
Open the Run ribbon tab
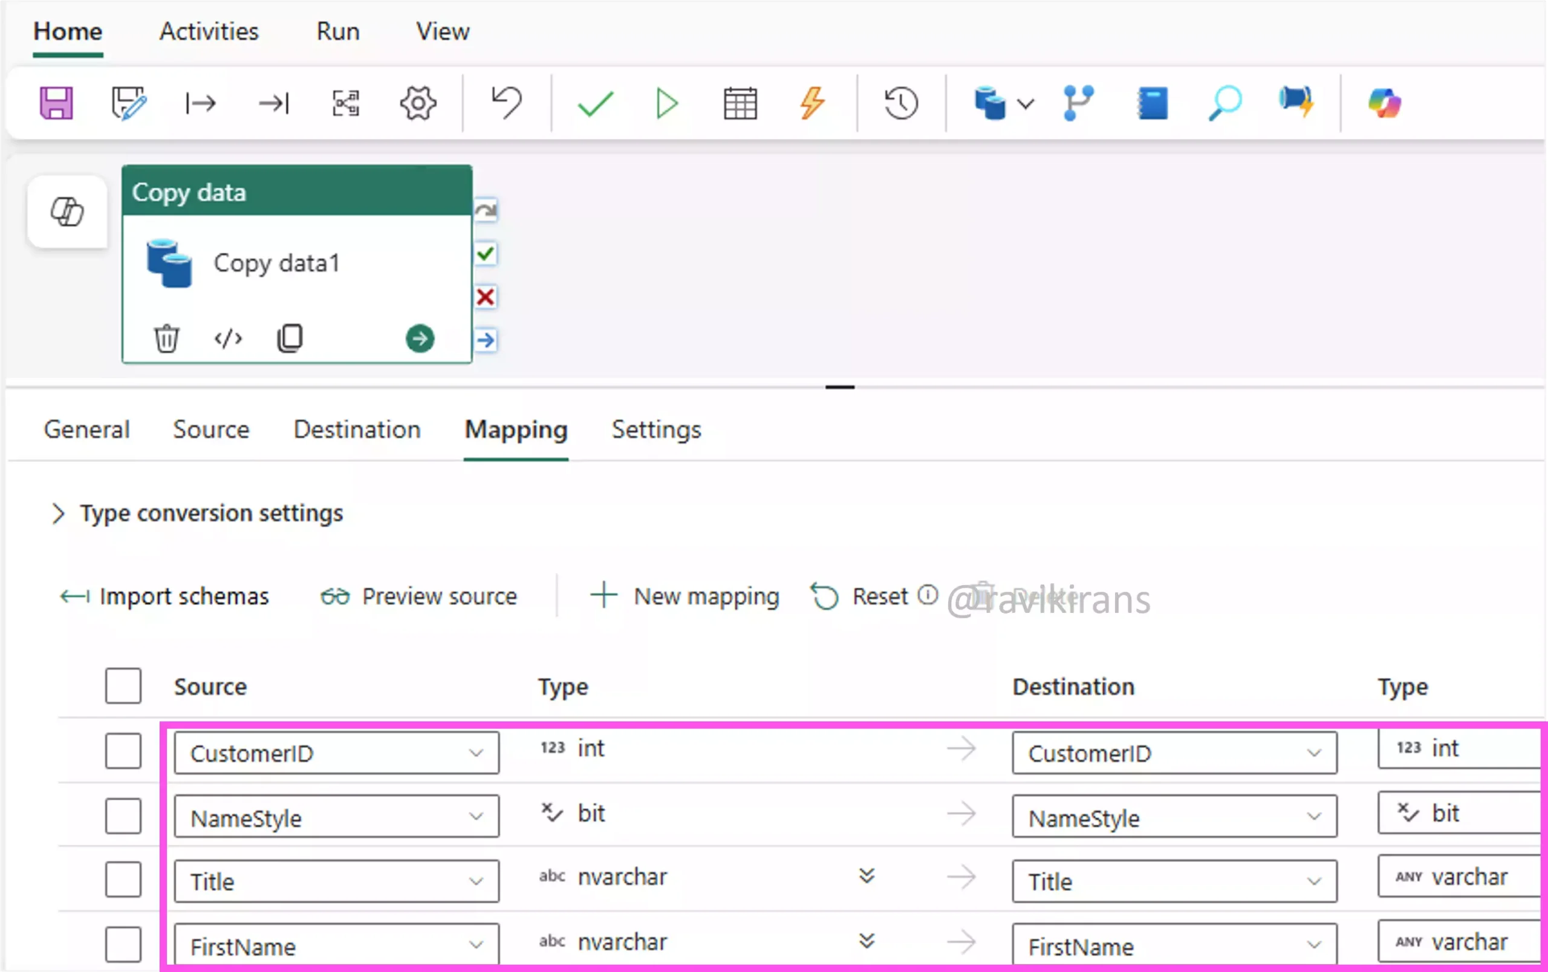[337, 31]
